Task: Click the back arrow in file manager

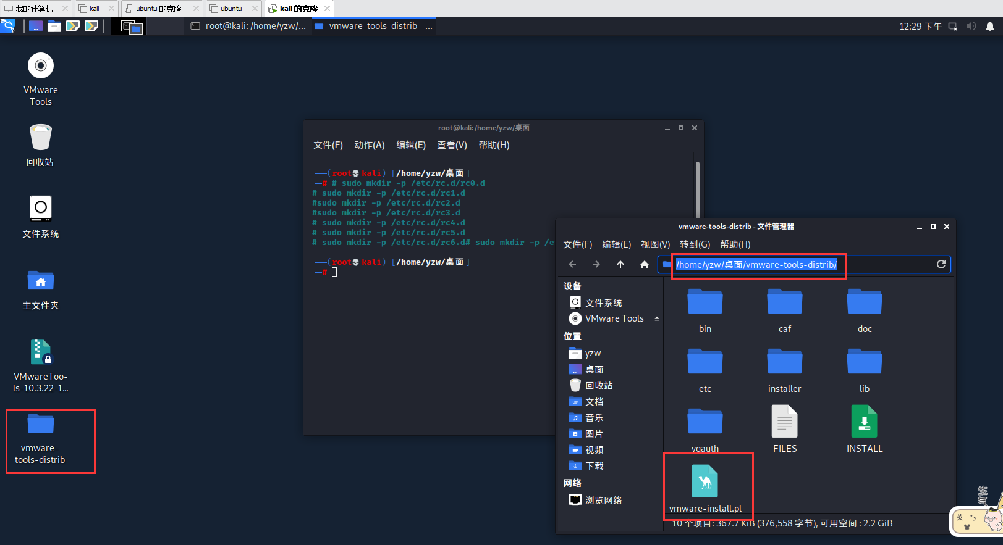Action: (572, 265)
